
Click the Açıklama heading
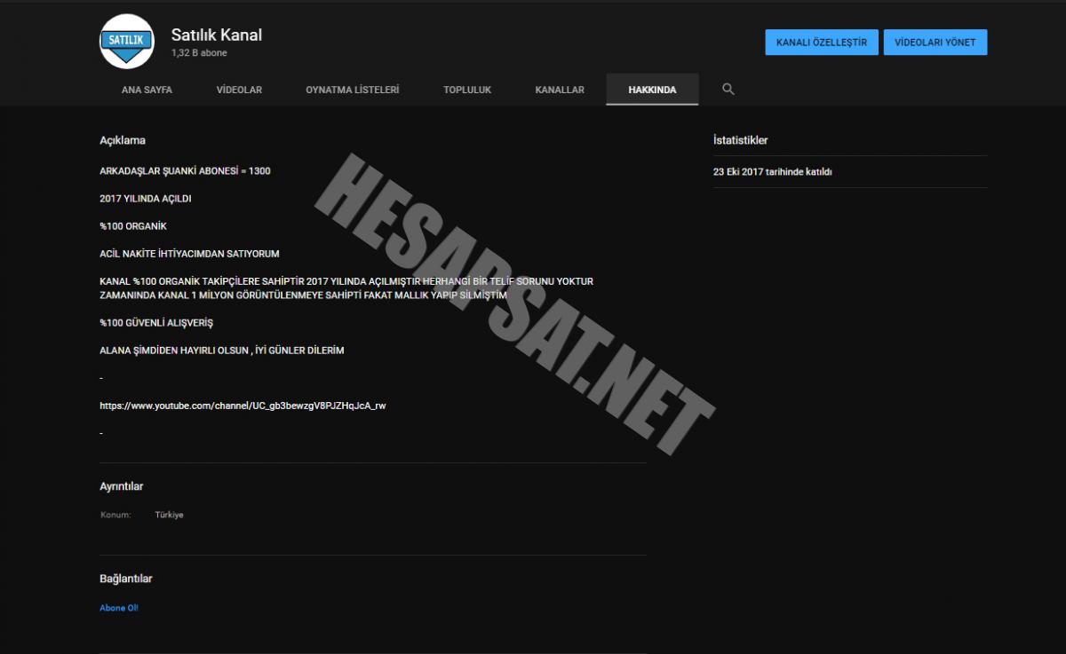[x=123, y=140]
